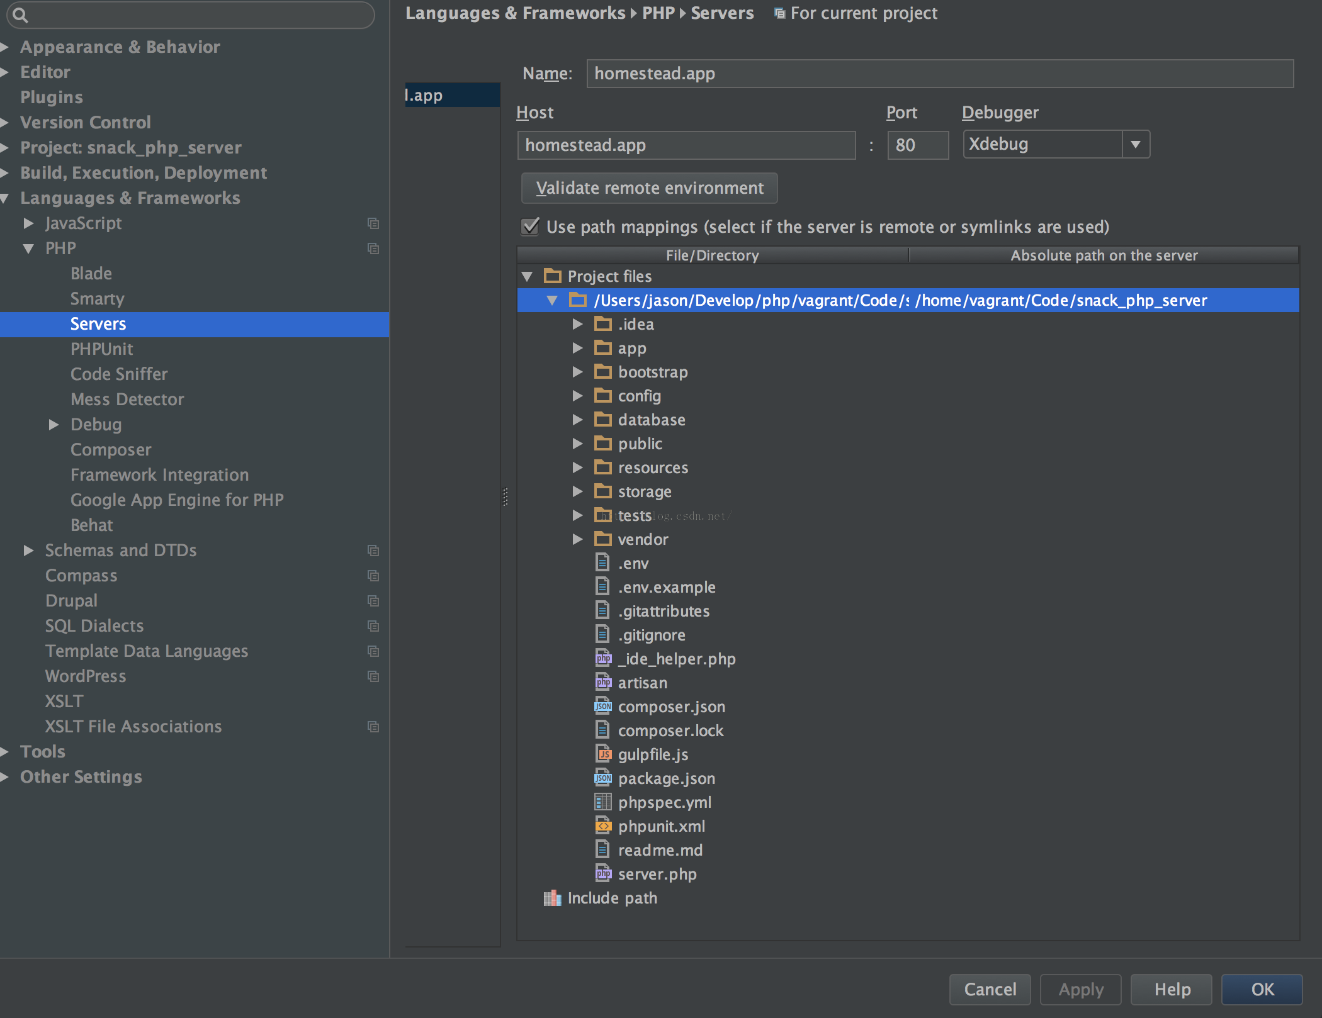This screenshot has height=1018, width=1322.
Task: Expand the Debug settings node
Action: (x=54, y=425)
